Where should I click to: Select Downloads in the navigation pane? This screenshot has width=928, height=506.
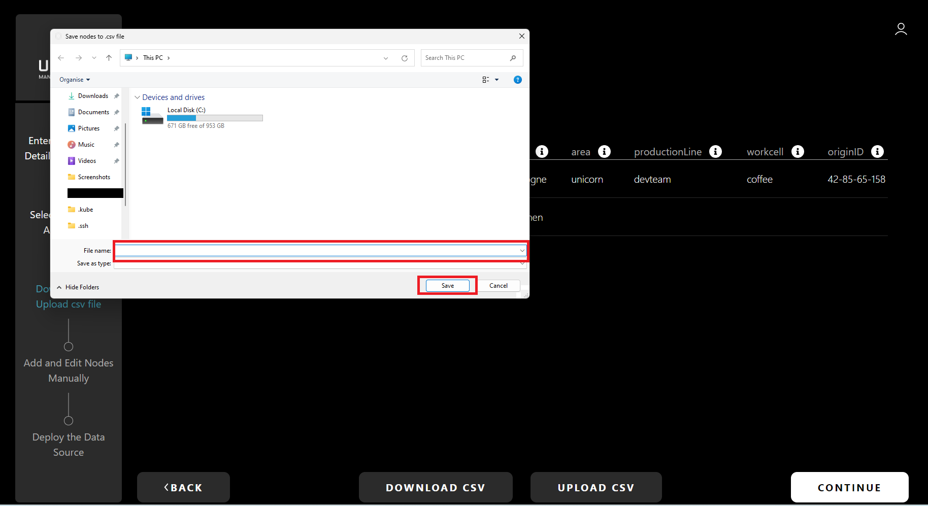point(93,96)
